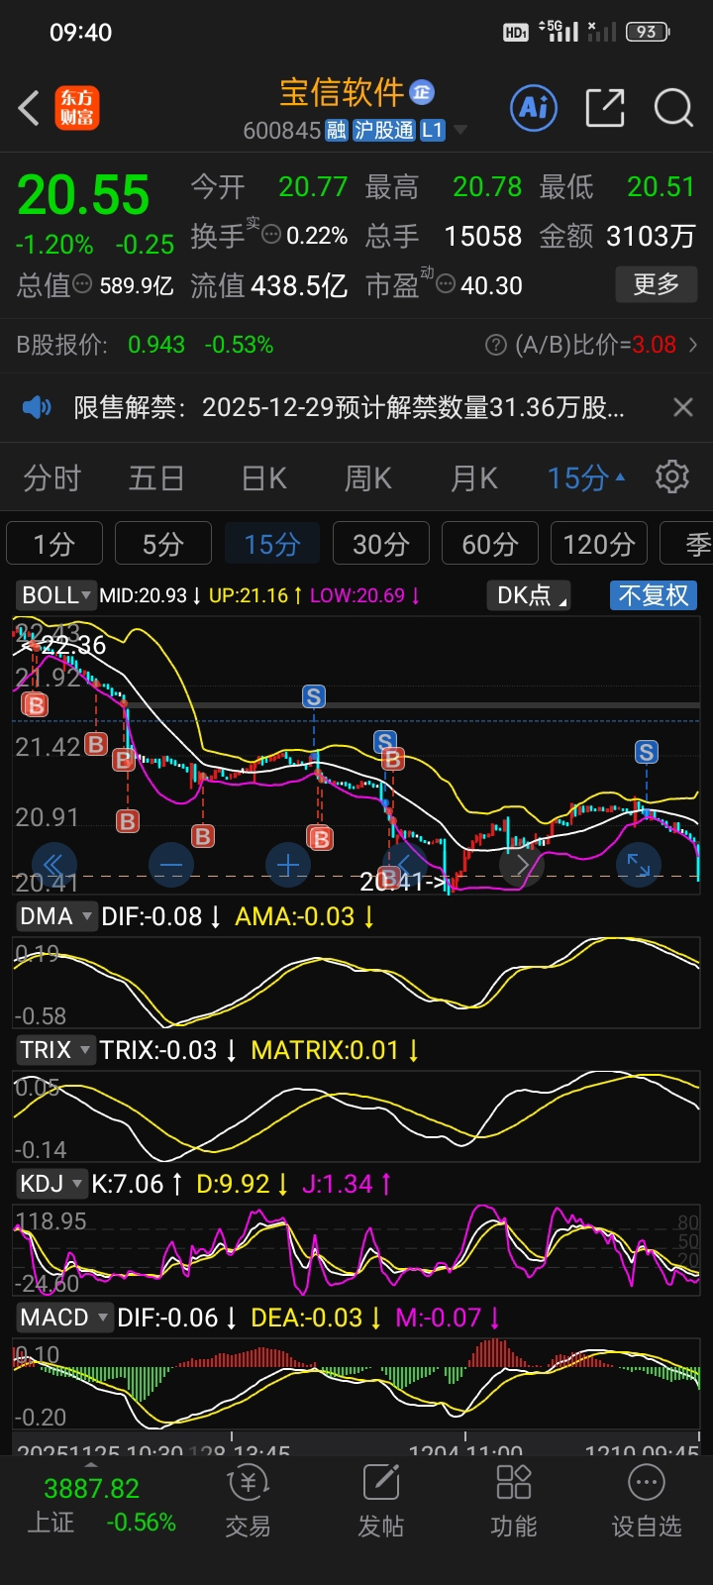The image size is (713, 1585).
Task: Tap the 市盈 info icon
Action: [446, 284]
